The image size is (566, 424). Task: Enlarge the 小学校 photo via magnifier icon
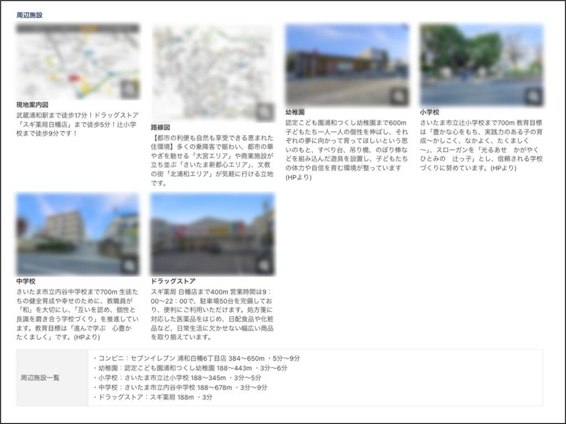(x=532, y=96)
